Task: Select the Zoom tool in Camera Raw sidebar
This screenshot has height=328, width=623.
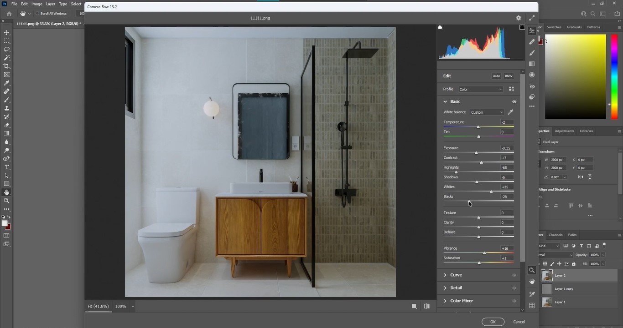Action: tap(532, 270)
